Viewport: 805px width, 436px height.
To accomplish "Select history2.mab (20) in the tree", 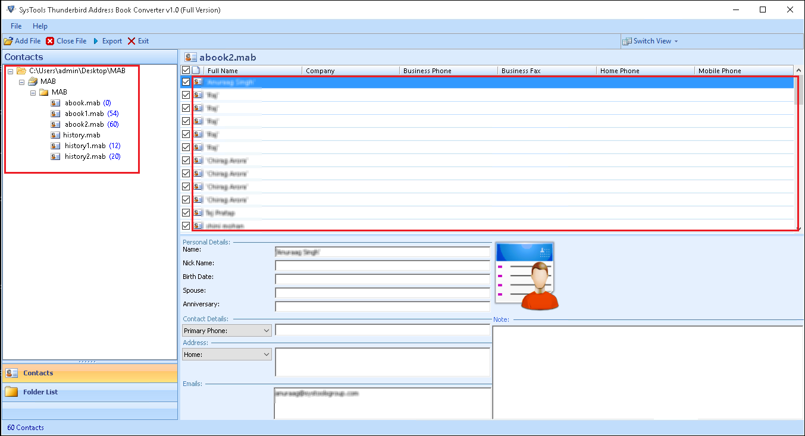I will [92, 156].
